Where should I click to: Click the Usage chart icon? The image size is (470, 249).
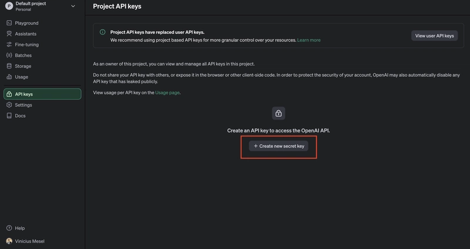(x=9, y=77)
